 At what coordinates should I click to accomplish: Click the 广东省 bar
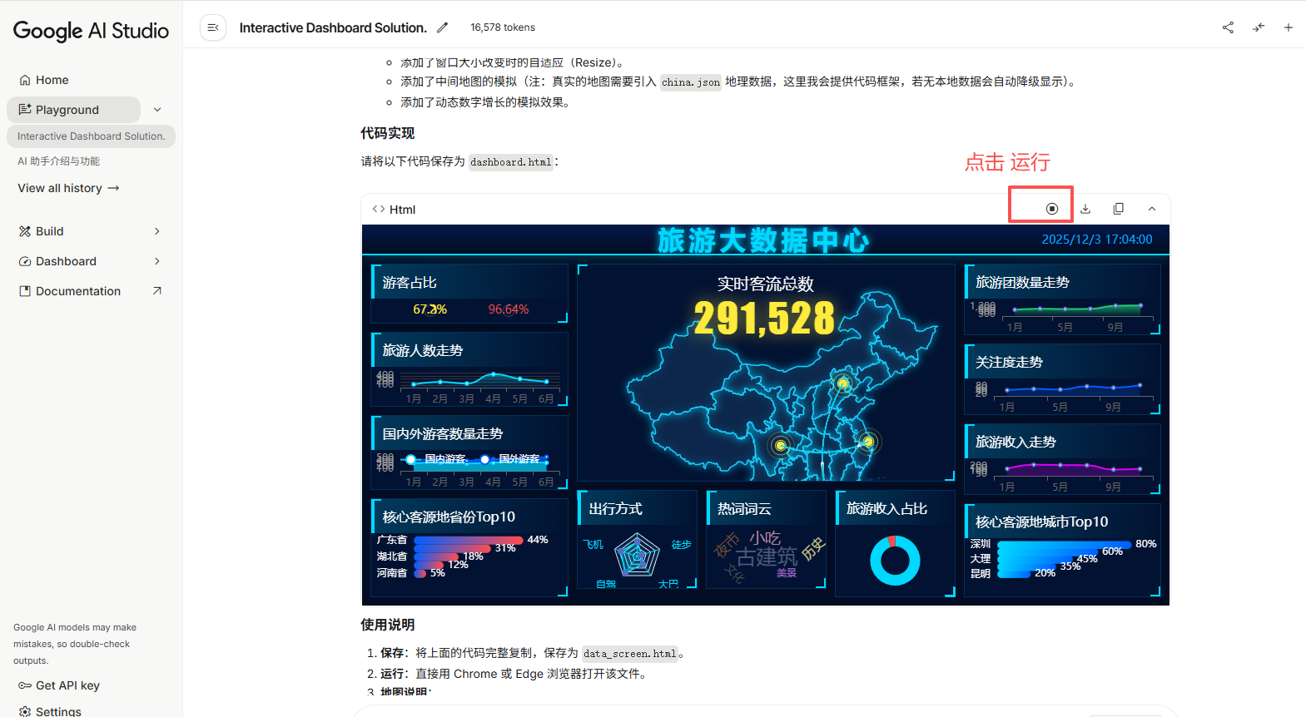469,540
